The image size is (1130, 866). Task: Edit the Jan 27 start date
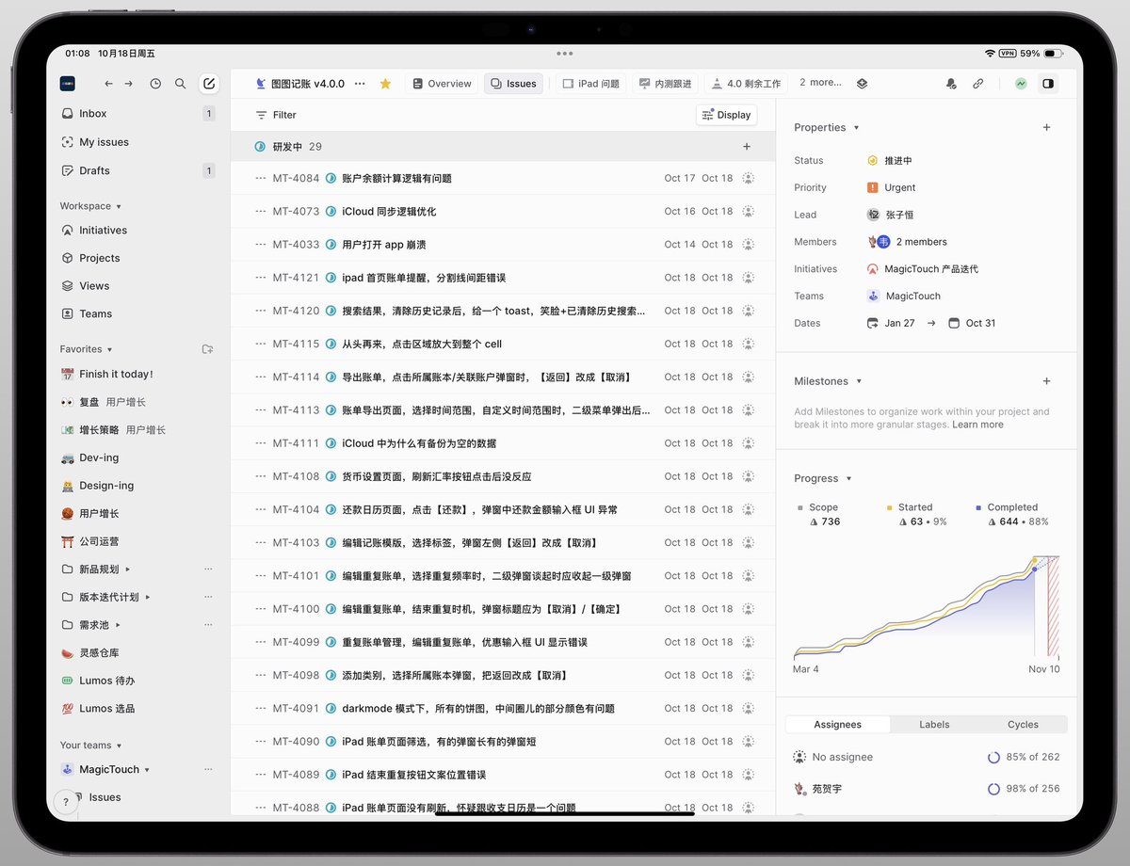pyautogui.click(x=891, y=323)
